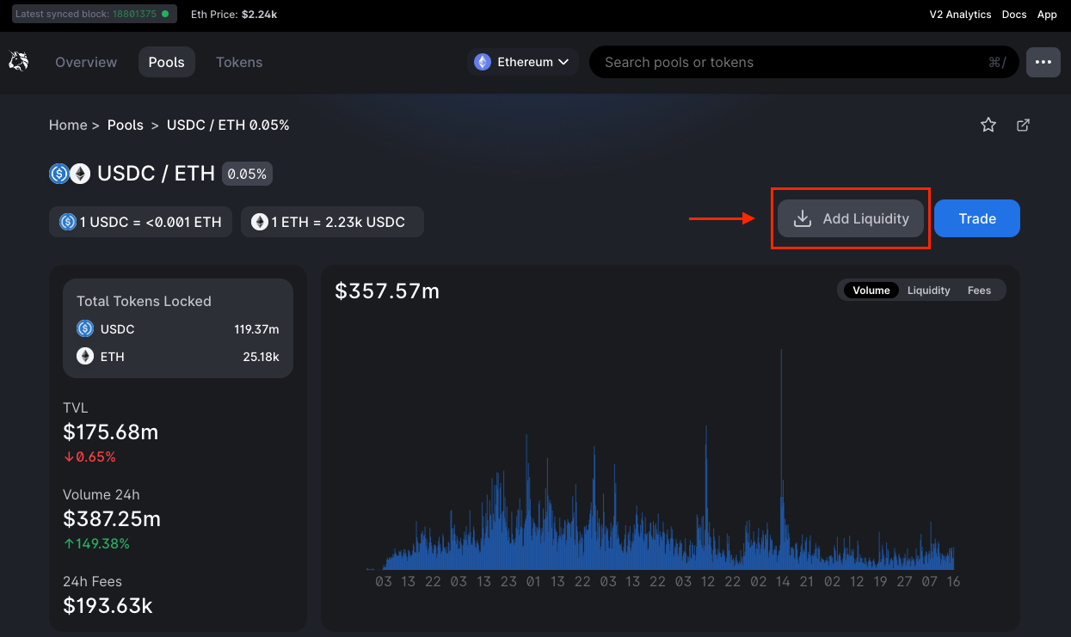Click the Ethereum network logo icon
The height and width of the screenshot is (637, 1071).
pyautogui.click(x=483, y=62)
